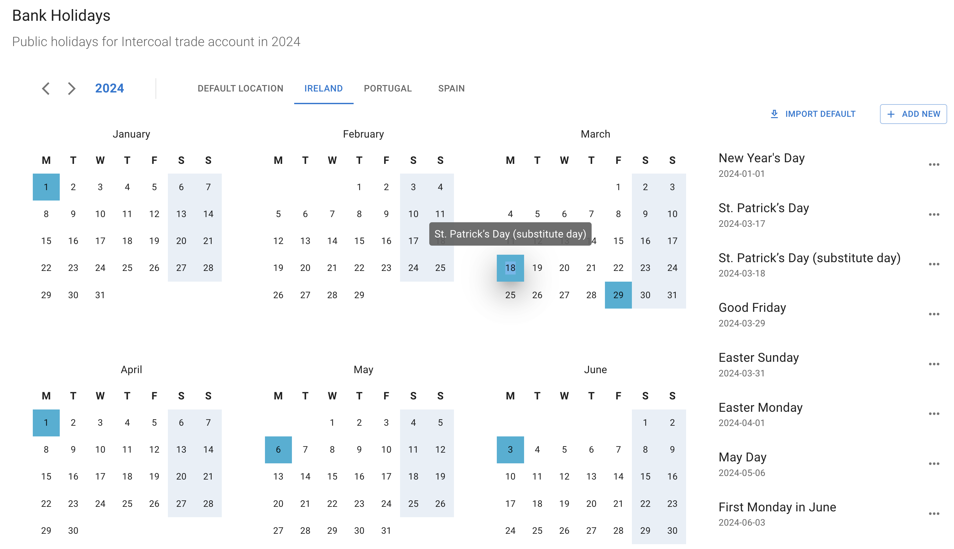This screenshot has height=549, width=954.
Task: Open the options menu for First Monday in June
Action: tap(935, 513)
